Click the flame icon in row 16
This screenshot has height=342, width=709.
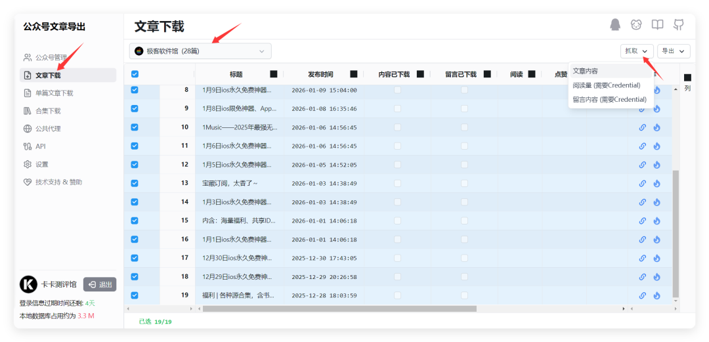tap(656, 240)
